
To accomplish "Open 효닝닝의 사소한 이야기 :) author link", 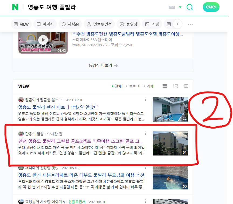I will point(45,202).
